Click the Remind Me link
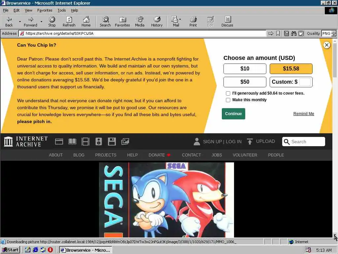 (x=304, y=114)
